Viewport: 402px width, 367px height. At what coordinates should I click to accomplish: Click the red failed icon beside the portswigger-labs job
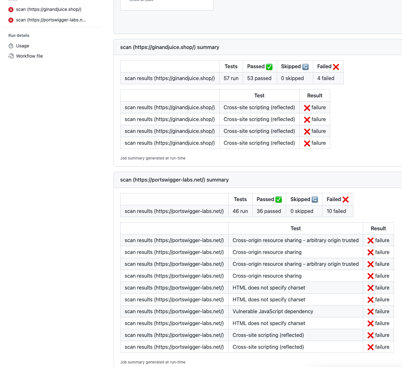[11, 20]
